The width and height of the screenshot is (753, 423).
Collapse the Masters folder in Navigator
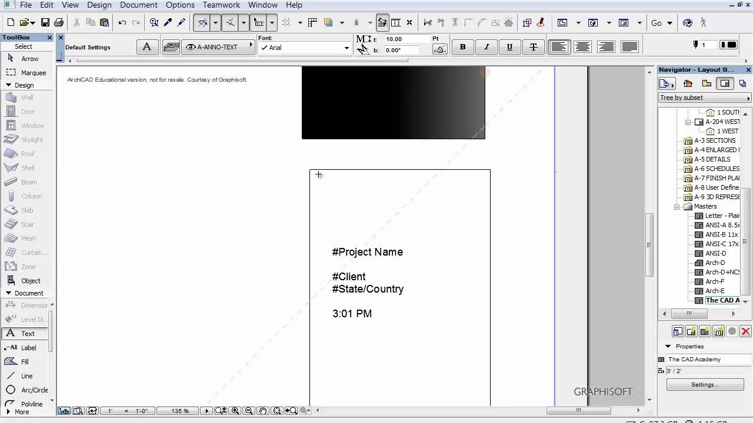tap(677, 206)
